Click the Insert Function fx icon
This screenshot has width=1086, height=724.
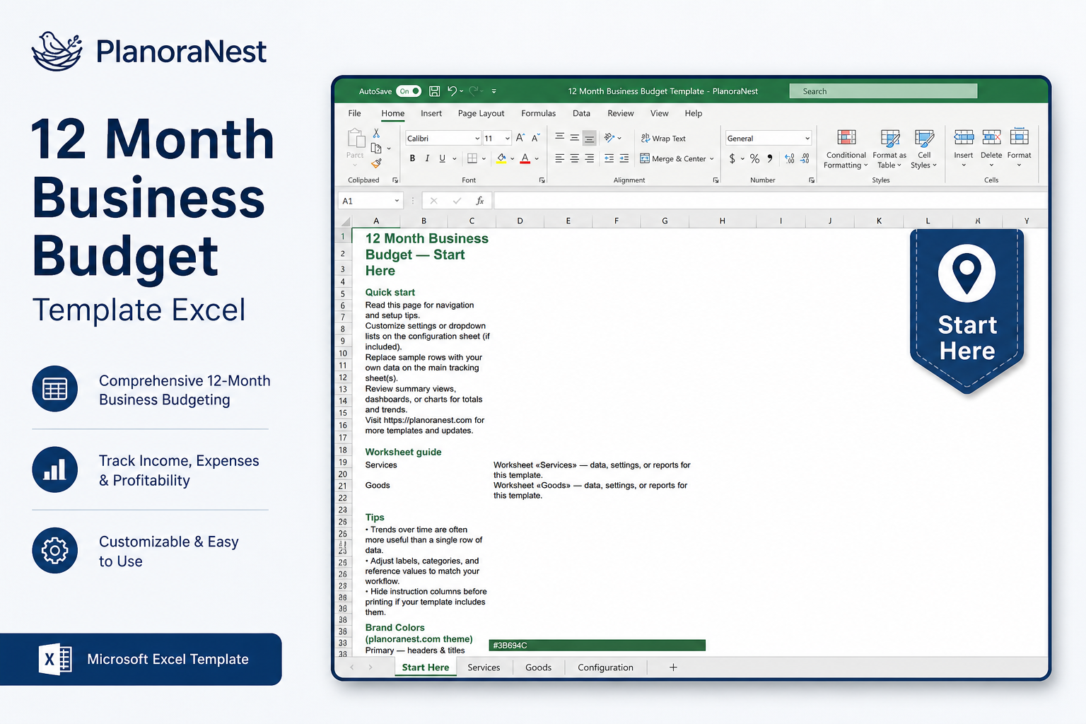pyautogui.click(x=480, y=201)
